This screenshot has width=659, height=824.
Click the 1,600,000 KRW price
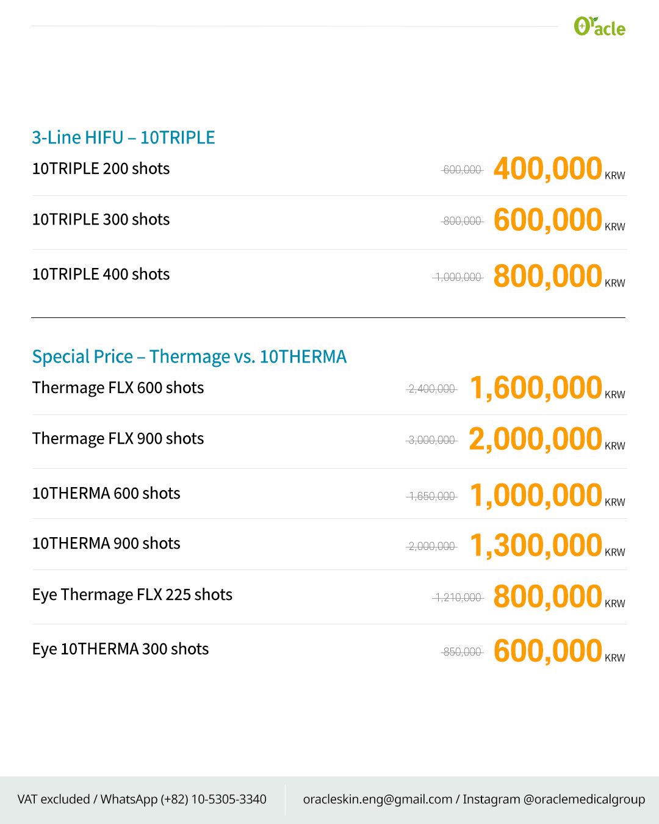(x=547, y=388)
